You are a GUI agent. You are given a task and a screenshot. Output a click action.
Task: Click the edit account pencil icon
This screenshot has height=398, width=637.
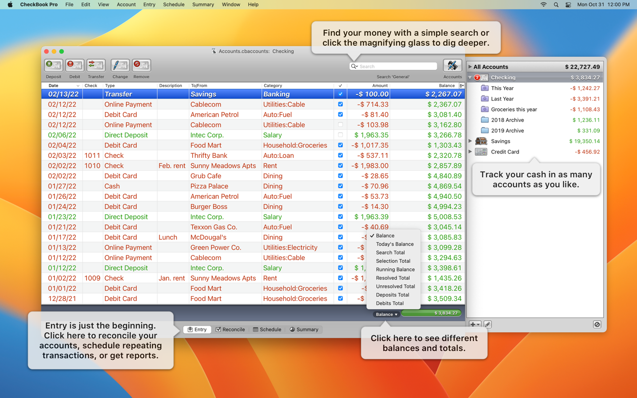487,325
